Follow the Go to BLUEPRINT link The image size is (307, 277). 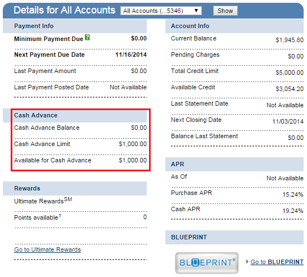[x=277, y=262]
